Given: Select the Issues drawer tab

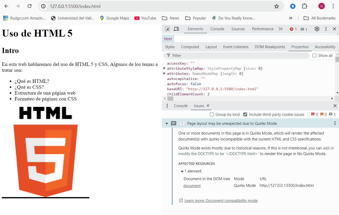Looking at the screenshot, I should click(x=199, y=106).
